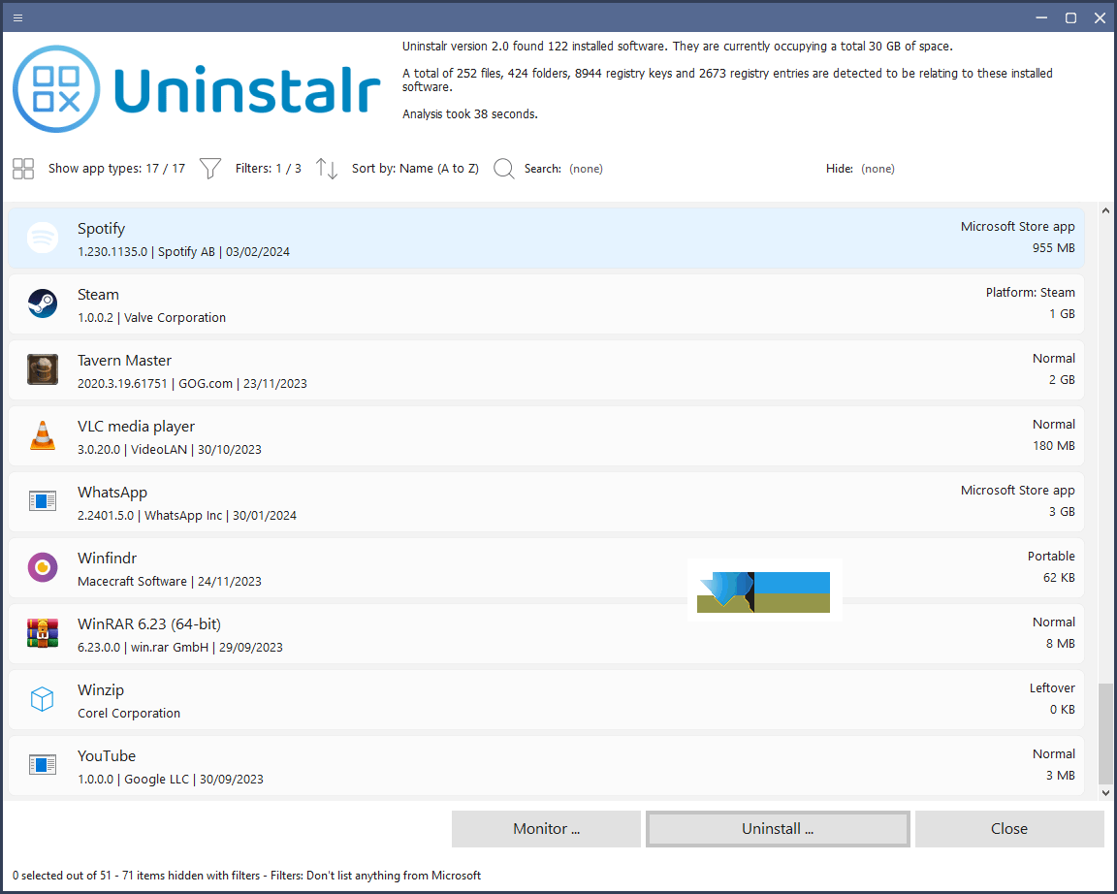Select the Winzip entry name
The height and width of the screenshot is (894, 1117).
[101, 689]
